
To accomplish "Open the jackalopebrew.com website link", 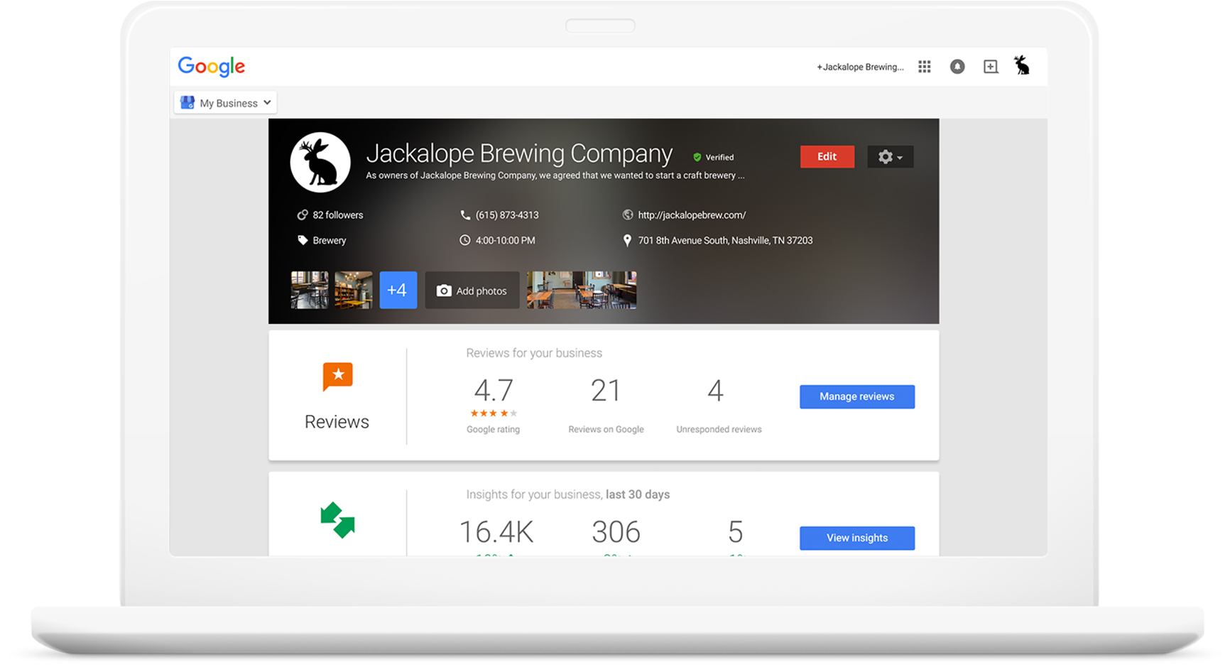I will click(x=692, y=215).
